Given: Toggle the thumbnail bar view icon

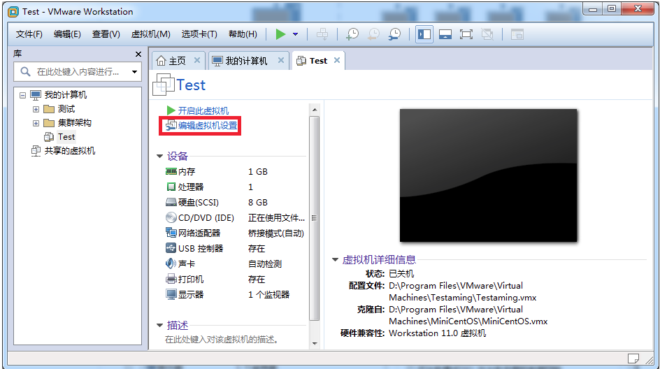Looking at the screenshot, I should click(x=445, y=34).
